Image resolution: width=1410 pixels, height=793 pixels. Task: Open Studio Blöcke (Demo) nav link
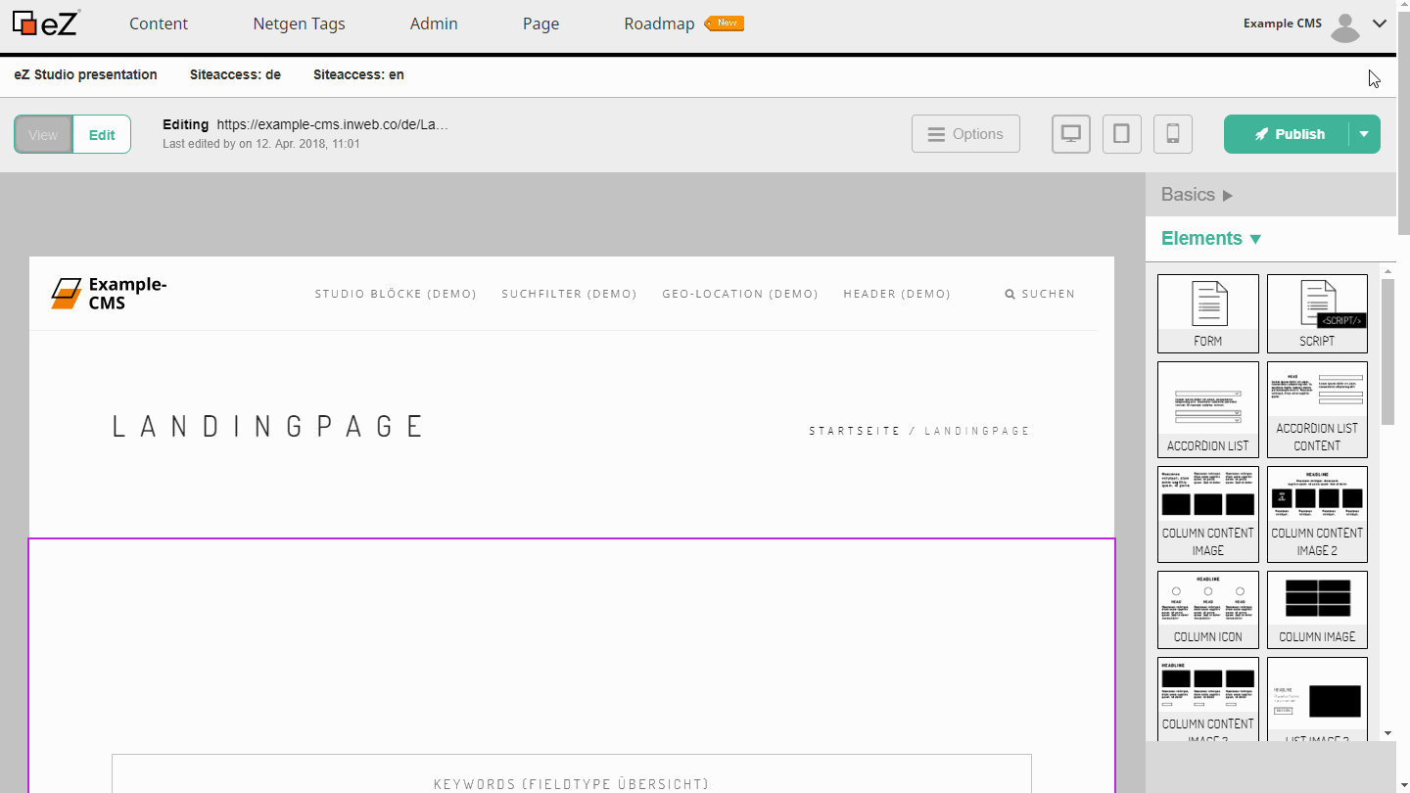point(396,294)
